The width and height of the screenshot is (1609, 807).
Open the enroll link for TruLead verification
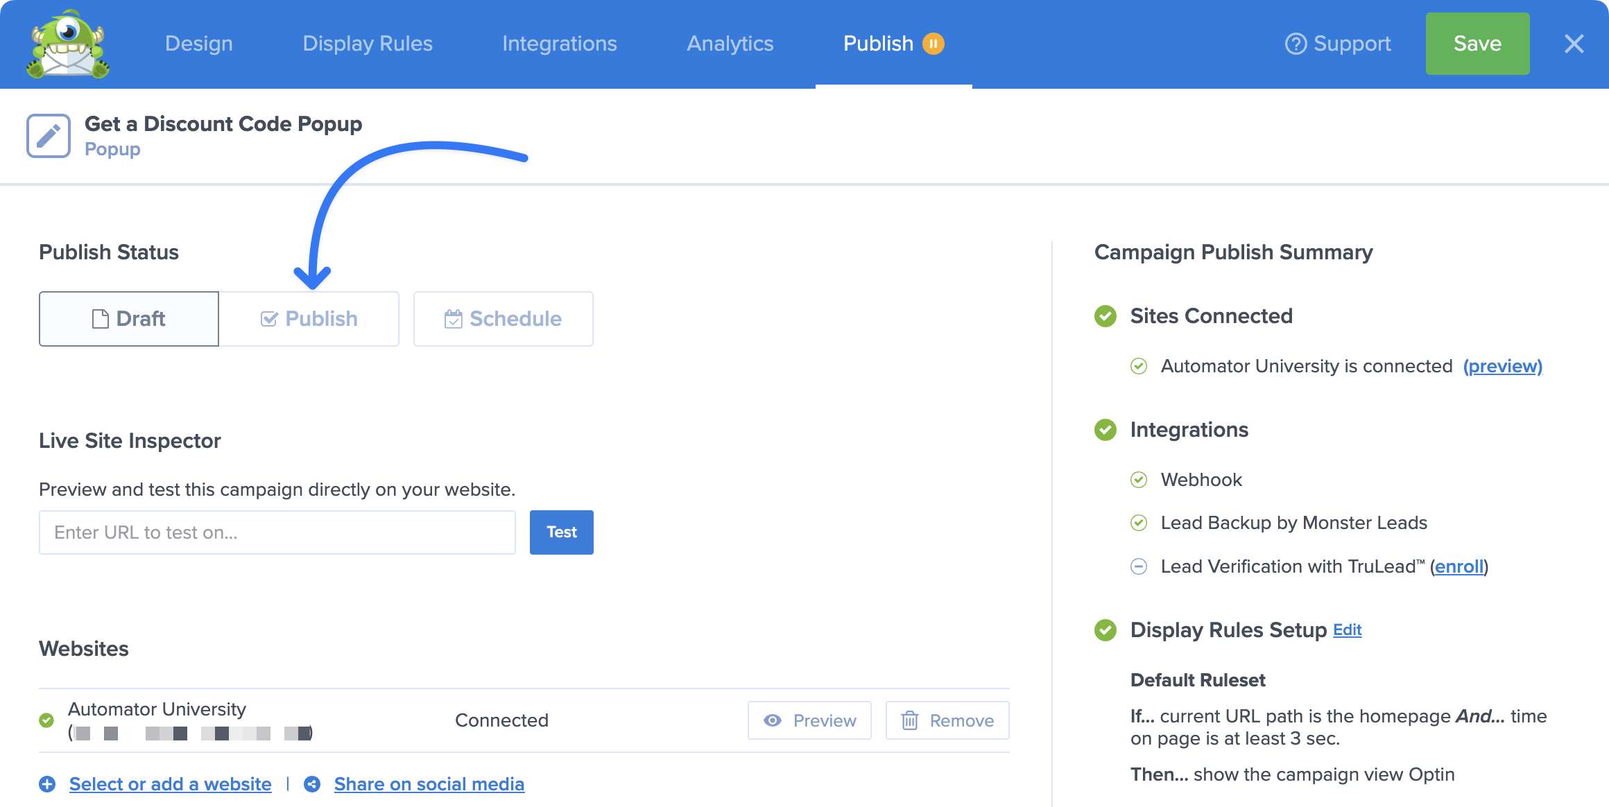[x=1459, y=566]
